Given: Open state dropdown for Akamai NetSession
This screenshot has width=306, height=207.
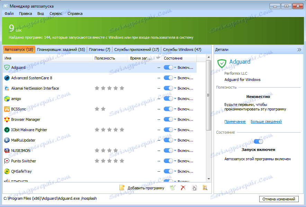Looking at the screenshot, I should 175,88.
